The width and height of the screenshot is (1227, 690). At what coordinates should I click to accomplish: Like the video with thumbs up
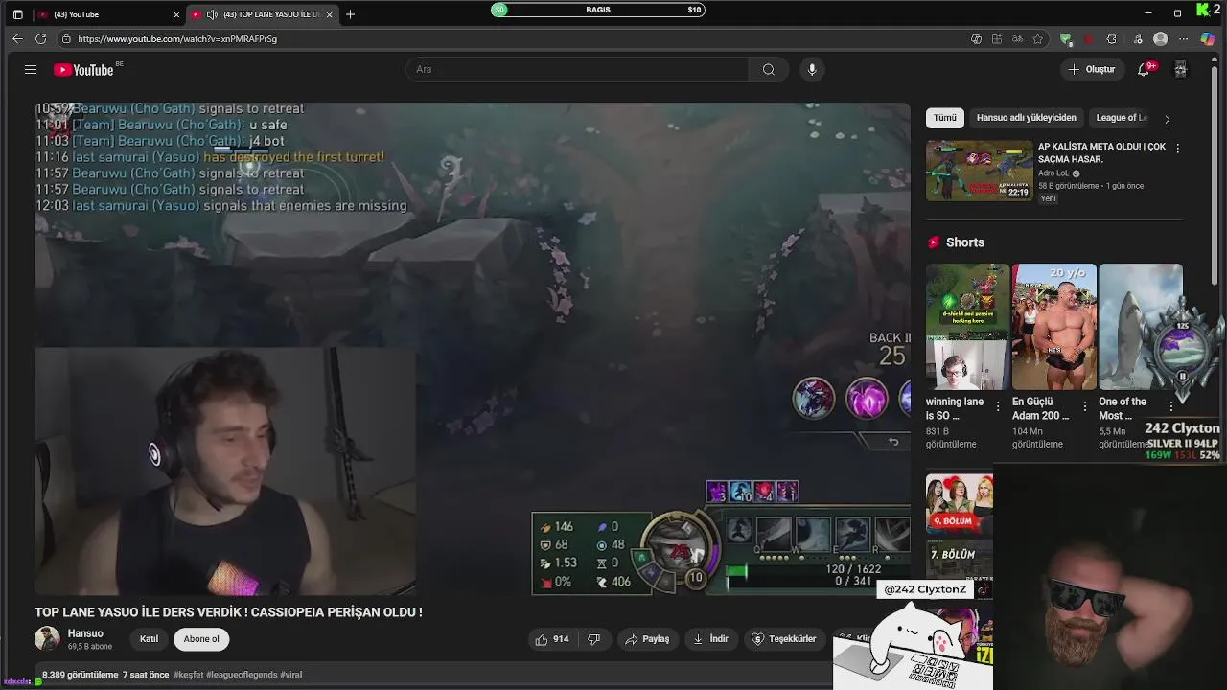554,639
